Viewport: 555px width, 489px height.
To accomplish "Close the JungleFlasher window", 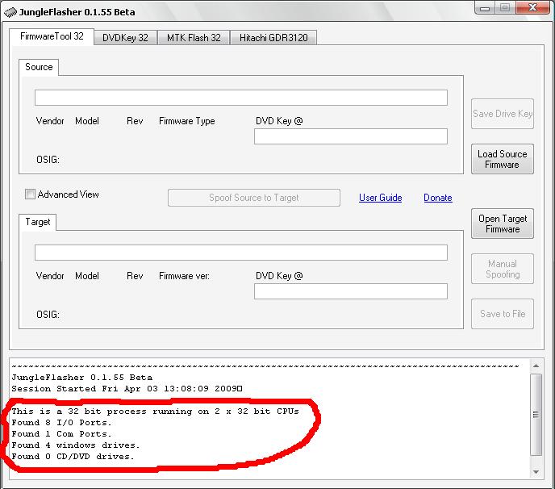I will point(532,8).
